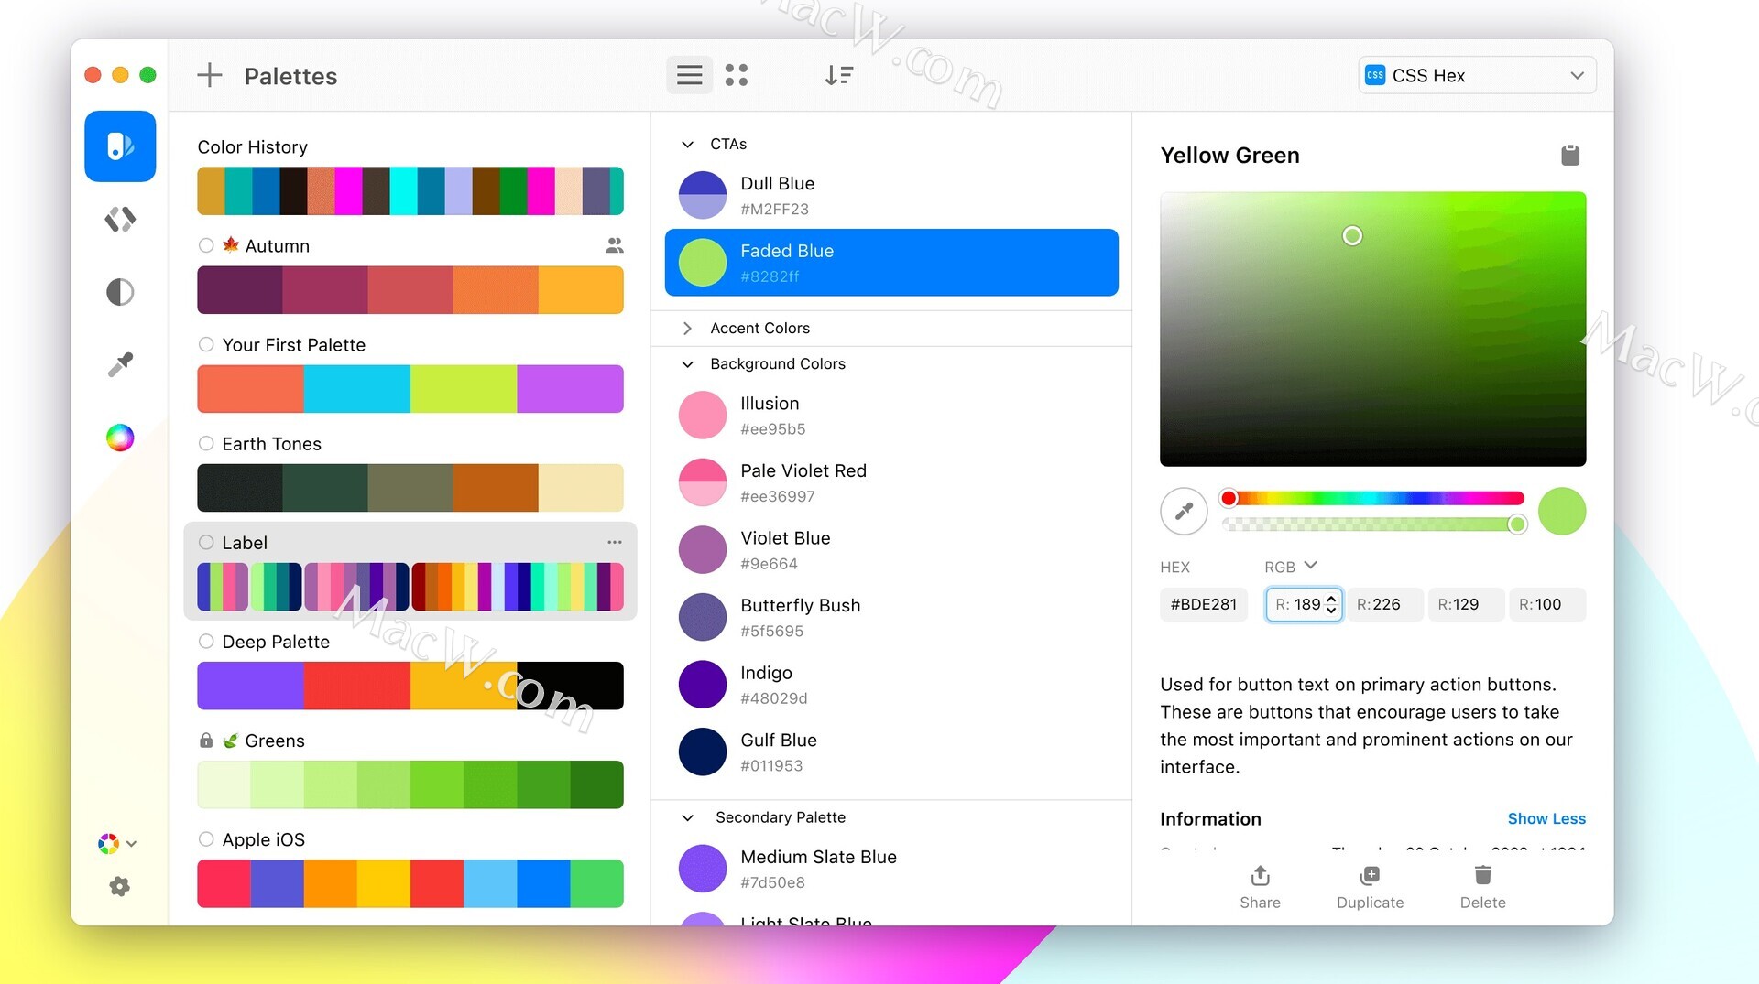The image size is (1759, 984).
Task: Select the Earth Tones palette radio
Action: tap(206, 444)
